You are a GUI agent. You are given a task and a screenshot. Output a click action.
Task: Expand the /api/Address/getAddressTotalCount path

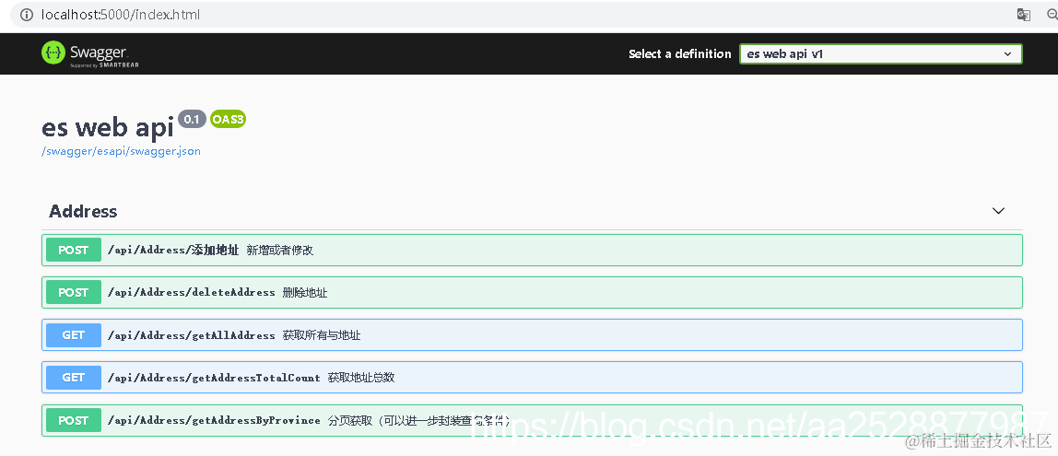pyautogui.click(x=214, y=378)
